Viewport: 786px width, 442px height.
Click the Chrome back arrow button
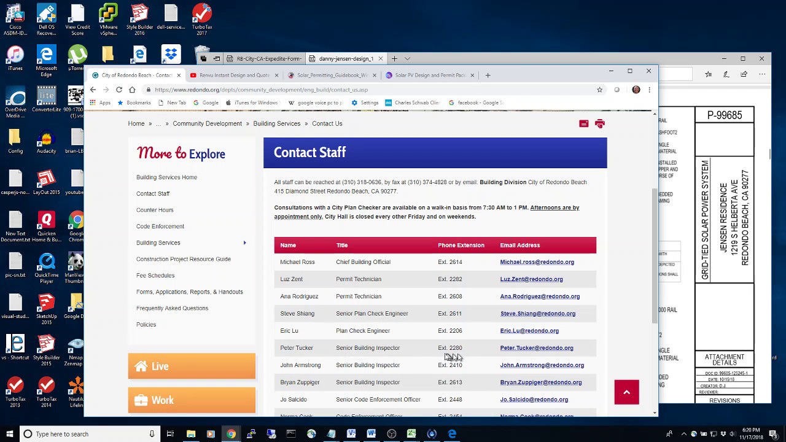[x=93, y=90]
